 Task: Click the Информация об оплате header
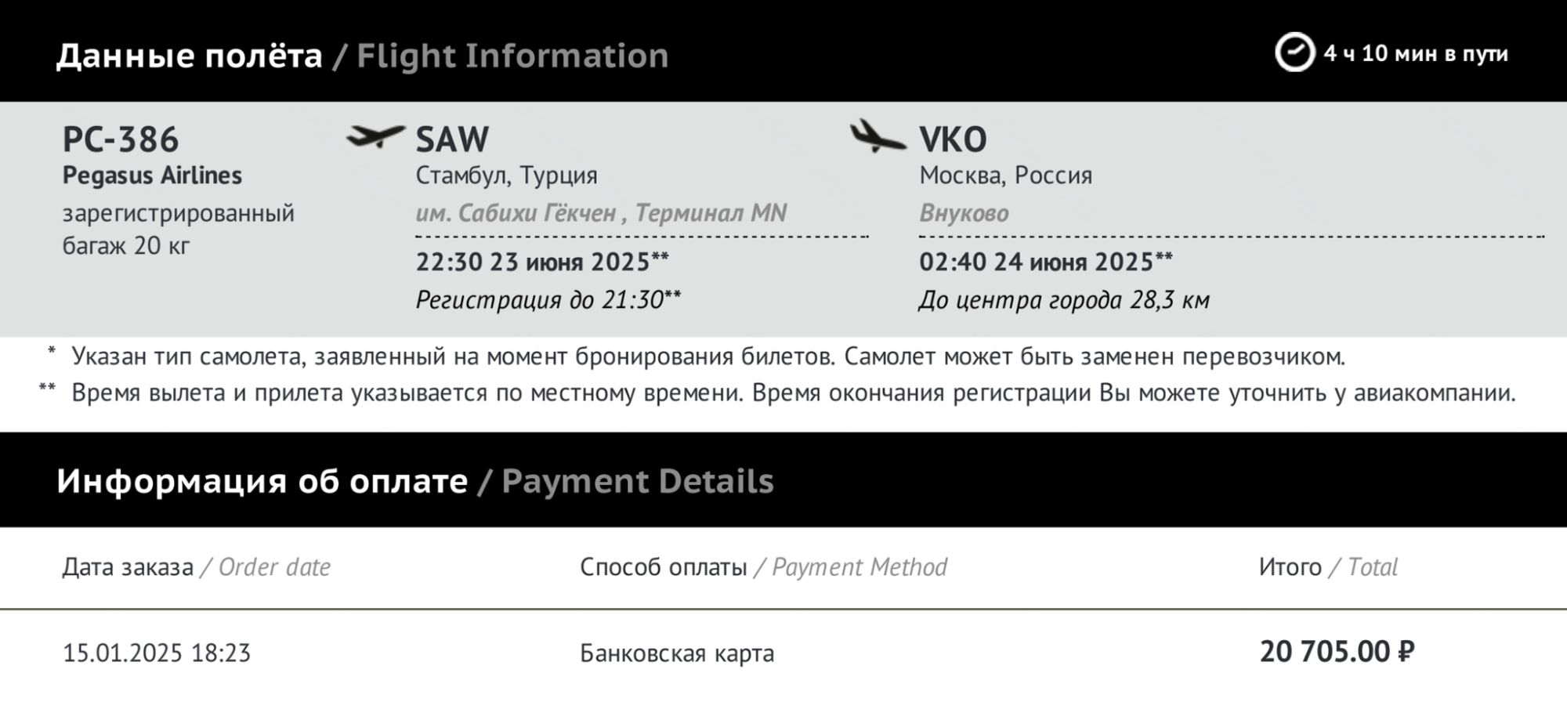(x=262, y=481)
